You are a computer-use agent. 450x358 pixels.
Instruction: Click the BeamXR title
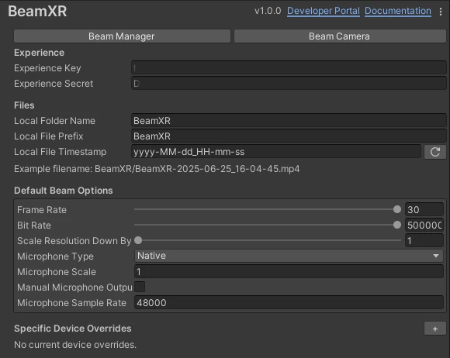[37, 12]
